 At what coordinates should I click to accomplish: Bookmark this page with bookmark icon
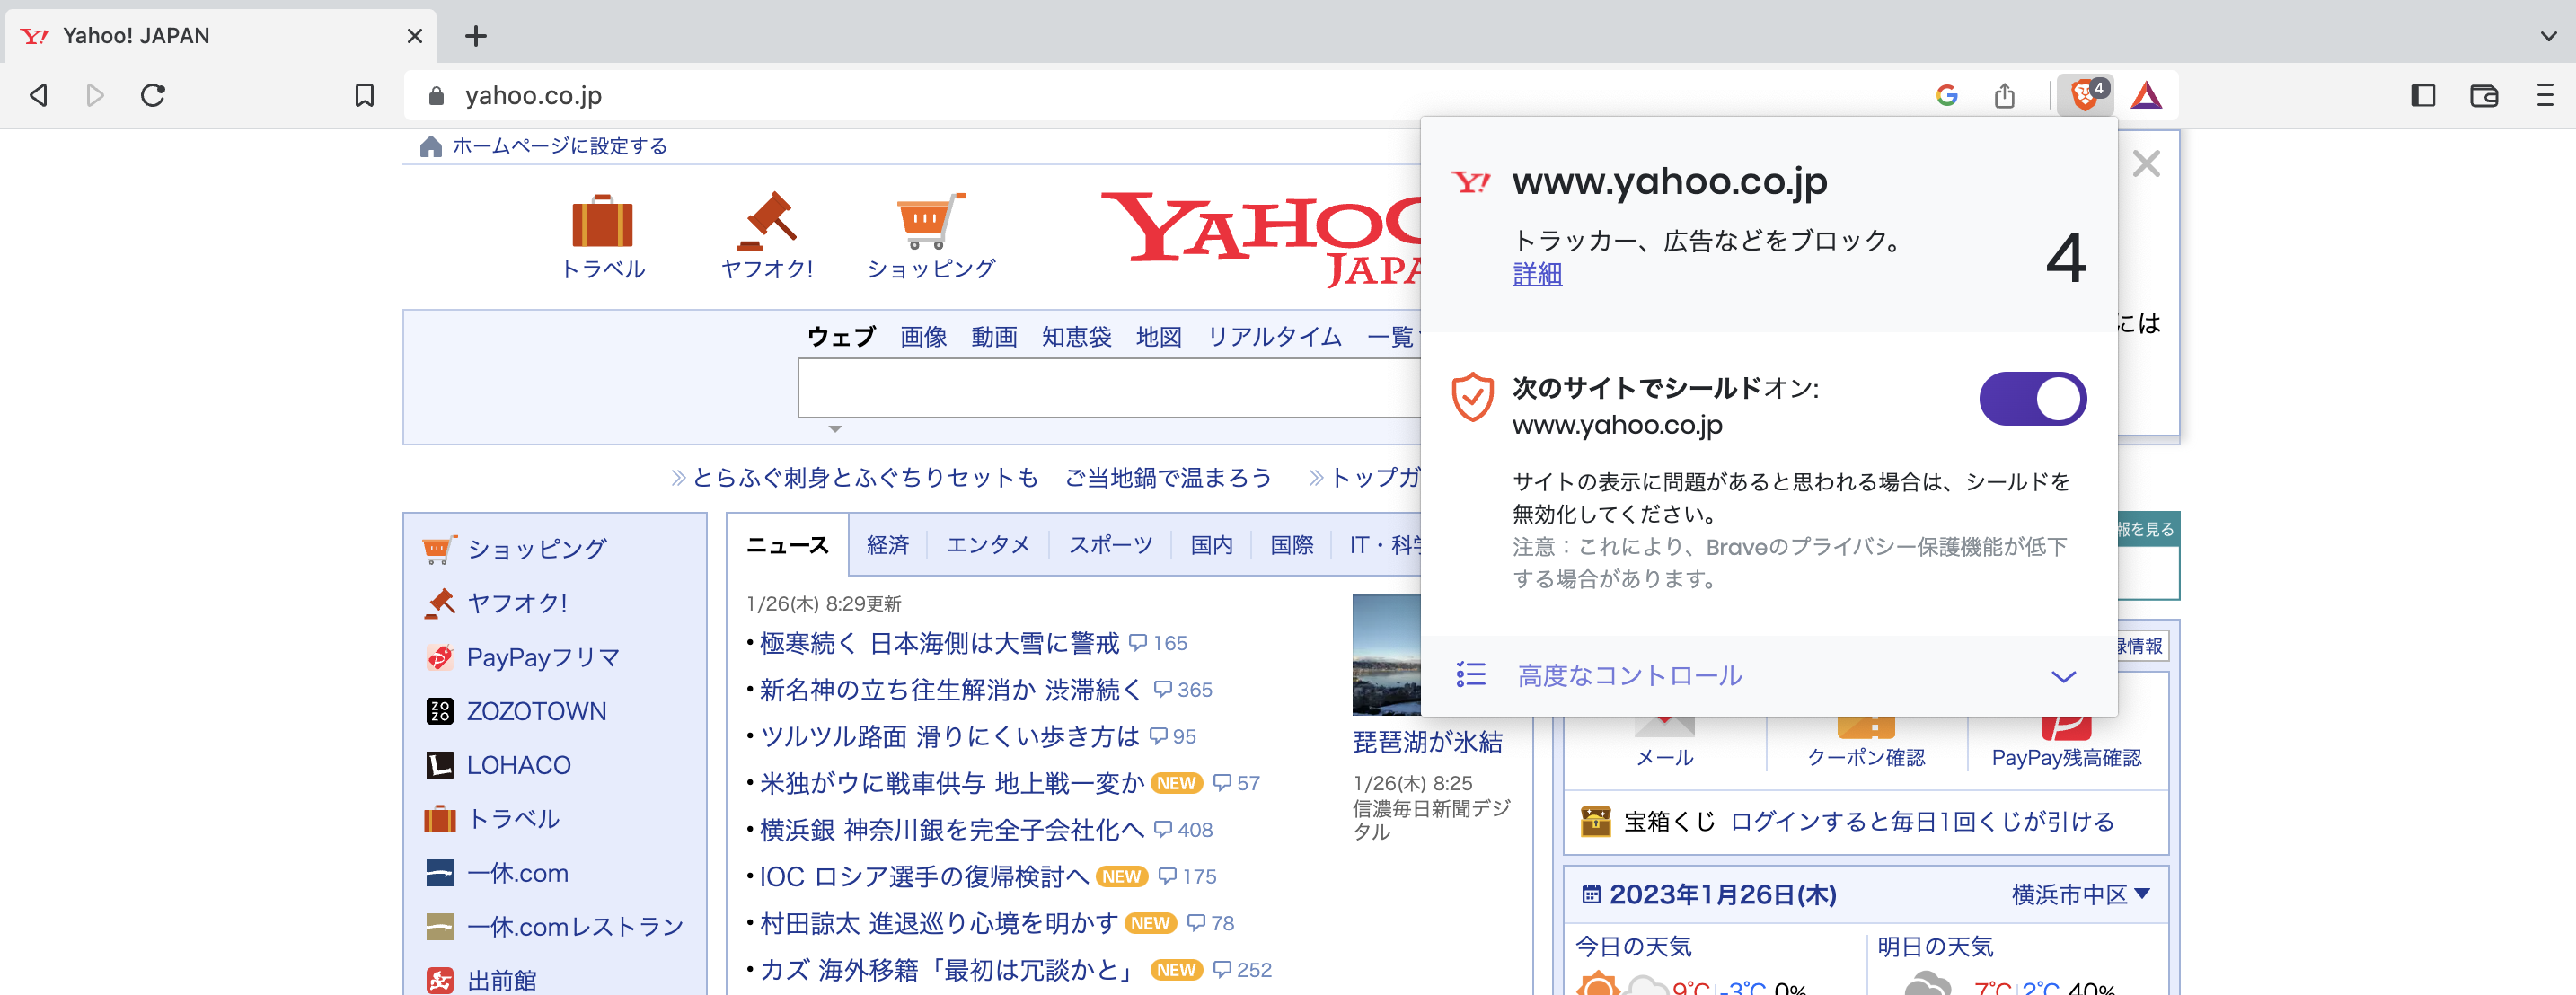pyautogui.click(x=365, y=96)
